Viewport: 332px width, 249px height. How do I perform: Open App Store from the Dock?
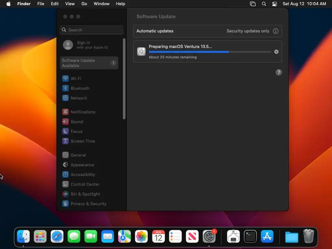click(x=267, y=236)
